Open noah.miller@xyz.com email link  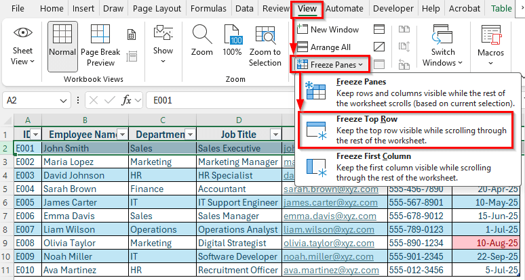[328, 256]
